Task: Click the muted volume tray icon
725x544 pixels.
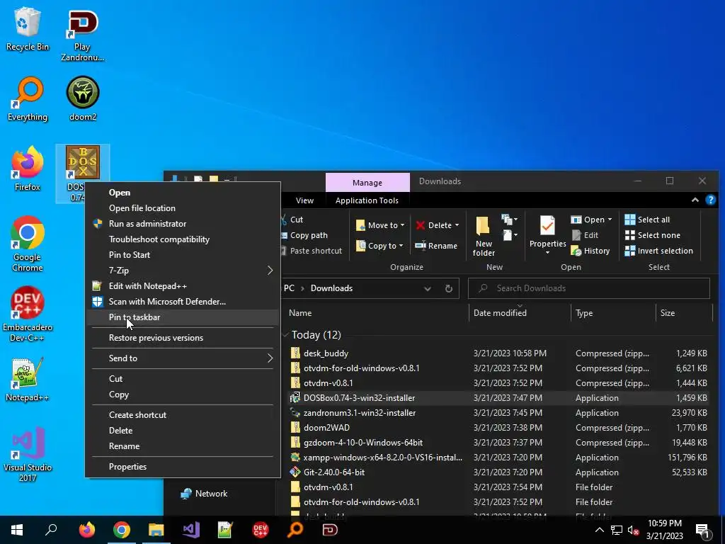Action: (634, 530)
